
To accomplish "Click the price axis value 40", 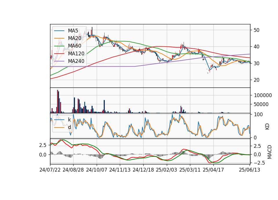I will tap(257, 47).
